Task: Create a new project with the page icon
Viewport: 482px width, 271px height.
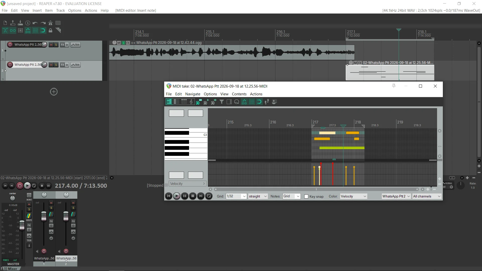Action: pyautogui.click(x=5, y=23)
